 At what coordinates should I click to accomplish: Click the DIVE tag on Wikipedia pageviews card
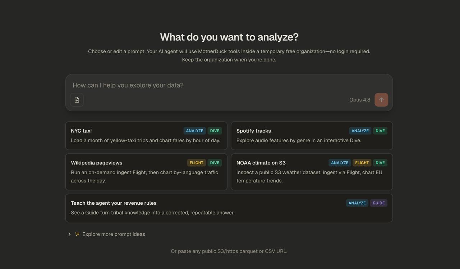pos(215,163)
